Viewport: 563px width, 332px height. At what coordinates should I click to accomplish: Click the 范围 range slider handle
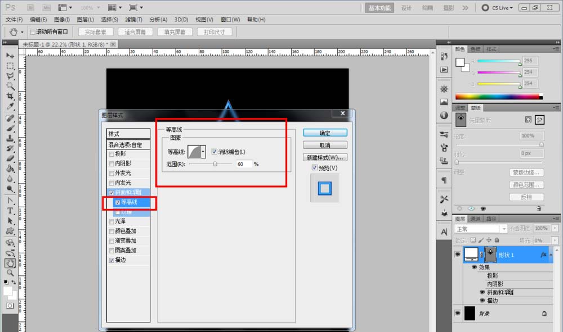pos(215,164)
